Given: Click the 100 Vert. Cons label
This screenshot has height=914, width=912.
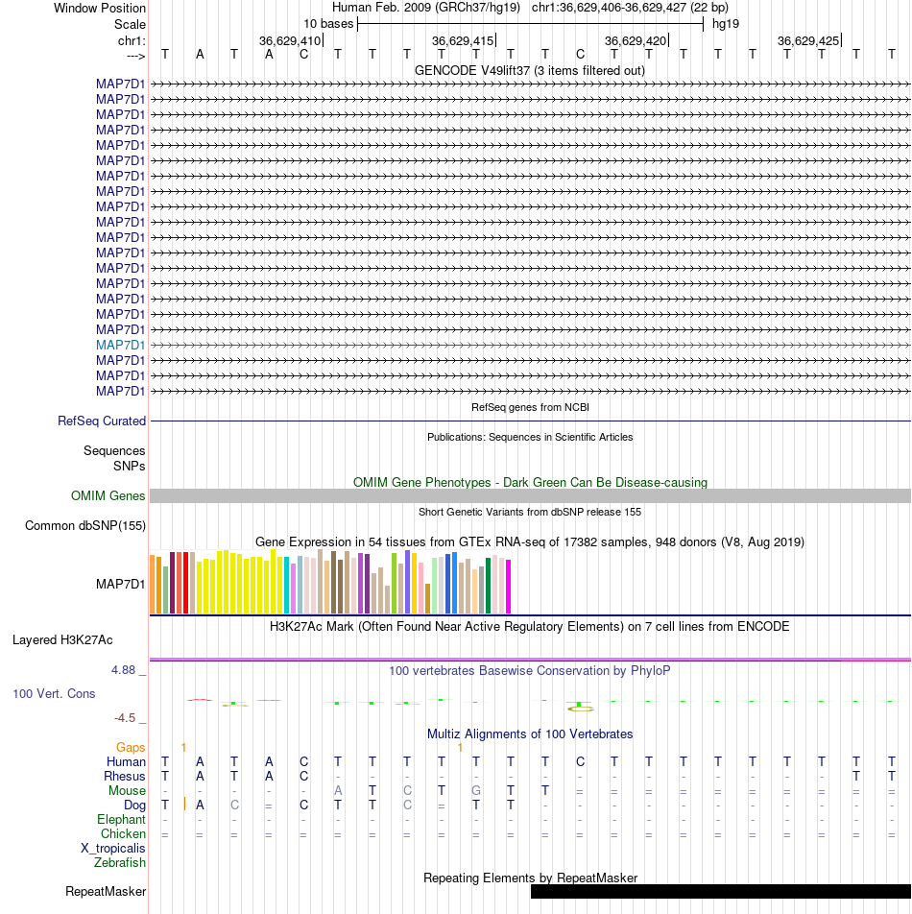Looking at the screenshot, I should pyautogui.click(x=54, y=693).
